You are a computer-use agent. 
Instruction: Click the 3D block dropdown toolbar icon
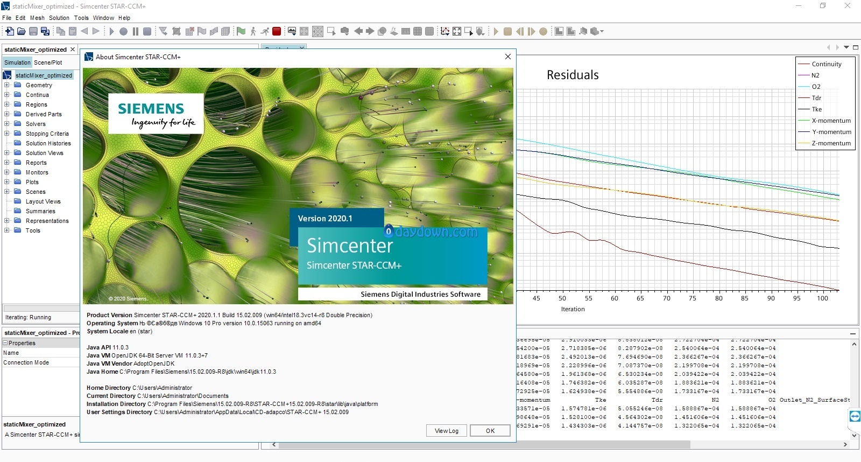click(x=596, y=31)
